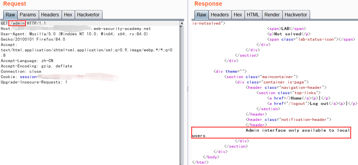The image size is (358, 165).
Task: Select the response Raw tab
Action: (x=201, y=15)
